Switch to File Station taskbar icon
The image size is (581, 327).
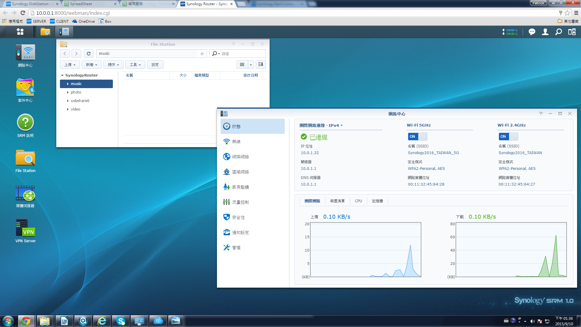pos(45,31)
